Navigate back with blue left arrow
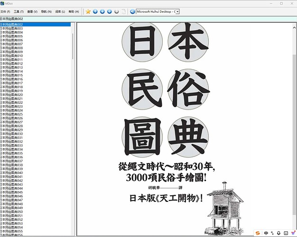 [110, 11]
